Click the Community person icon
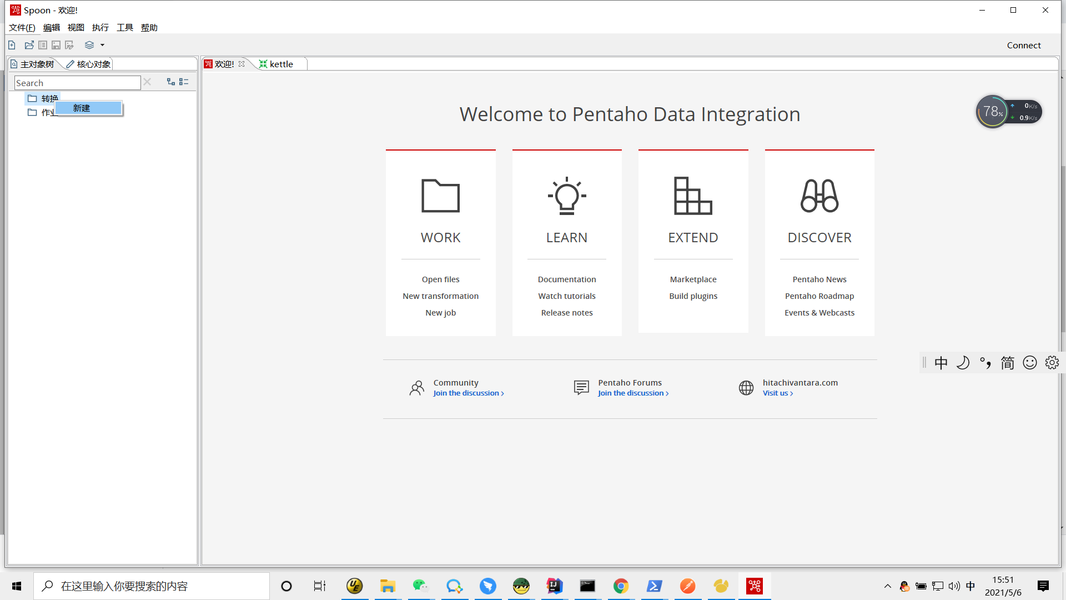Screen dimensions: 1066x600 416,388
